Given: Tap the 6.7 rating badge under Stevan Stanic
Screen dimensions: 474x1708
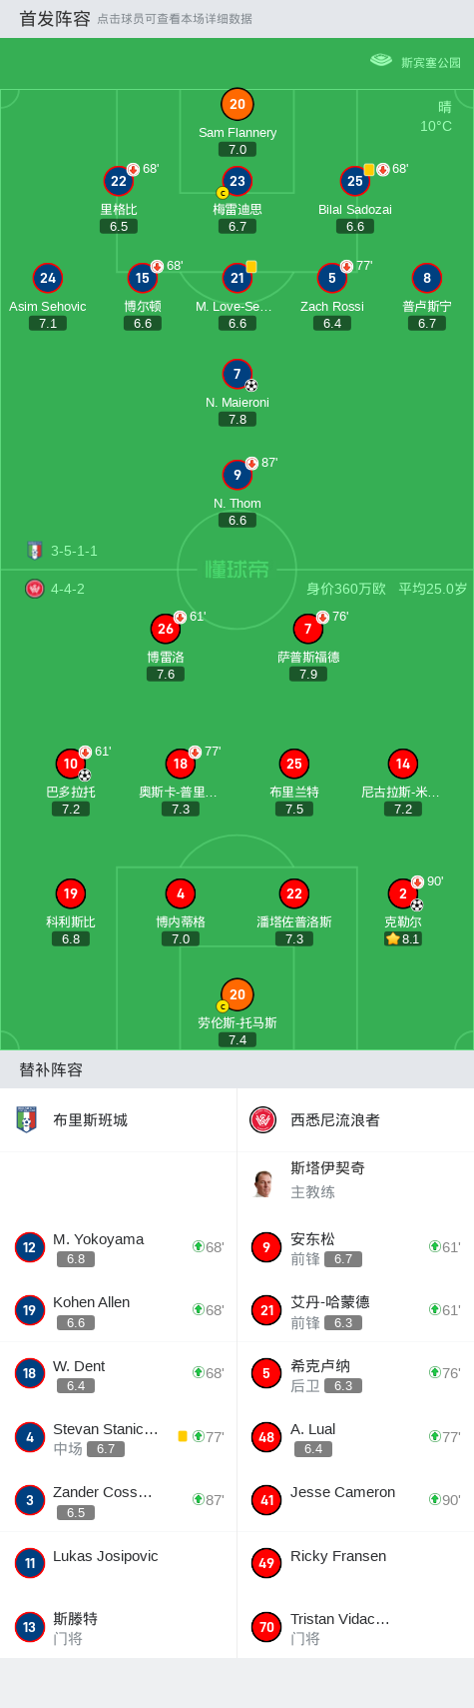Looking at the screenshot, I should [x=106, y=1448].
